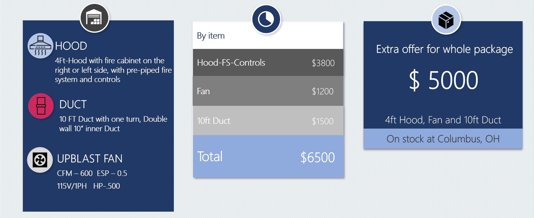Screen dimensions: 534x218
Task: Select the UPBLAST FAN heading
Action: pos(90,159)
